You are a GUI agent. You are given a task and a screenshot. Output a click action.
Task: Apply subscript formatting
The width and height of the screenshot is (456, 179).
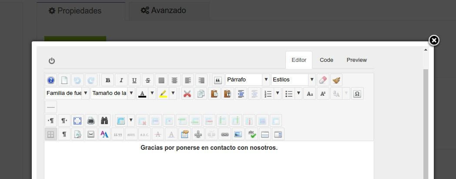point(309,94)
